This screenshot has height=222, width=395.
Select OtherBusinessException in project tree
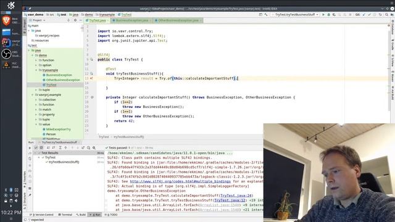tap(63, 80)
